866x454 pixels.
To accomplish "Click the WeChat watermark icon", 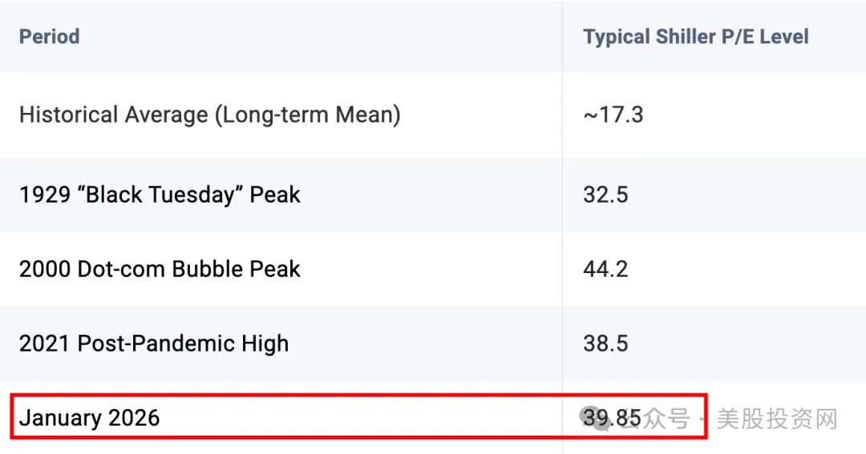I will 595,419.
